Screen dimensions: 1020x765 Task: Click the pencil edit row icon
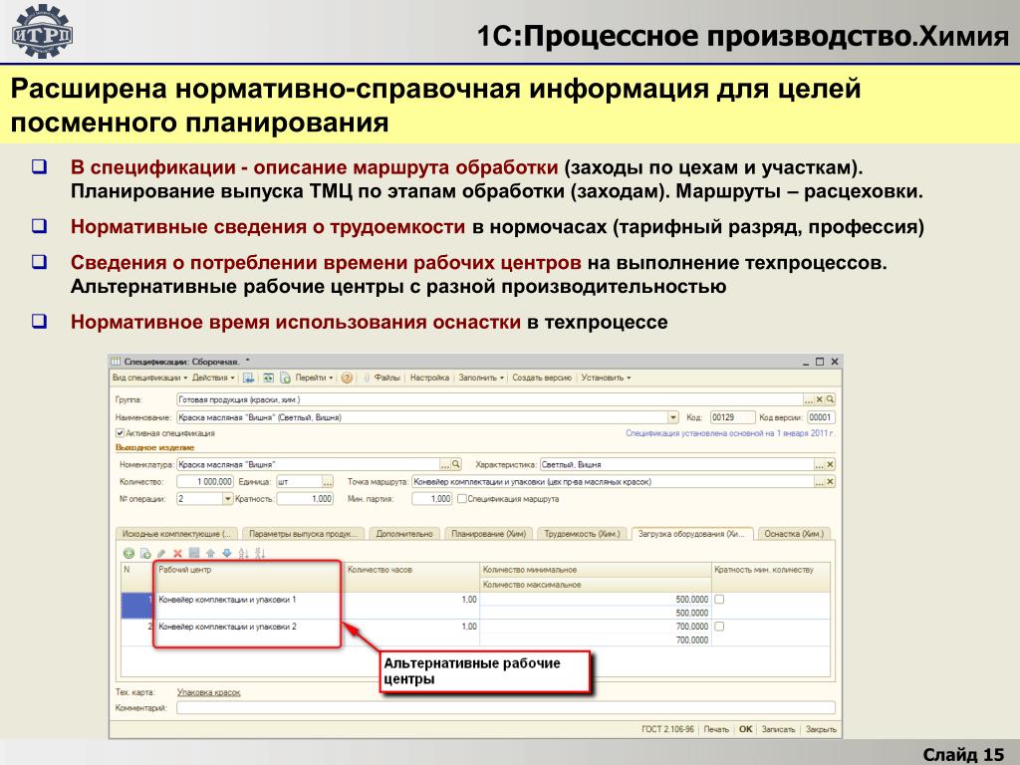[x=161, y=554]
